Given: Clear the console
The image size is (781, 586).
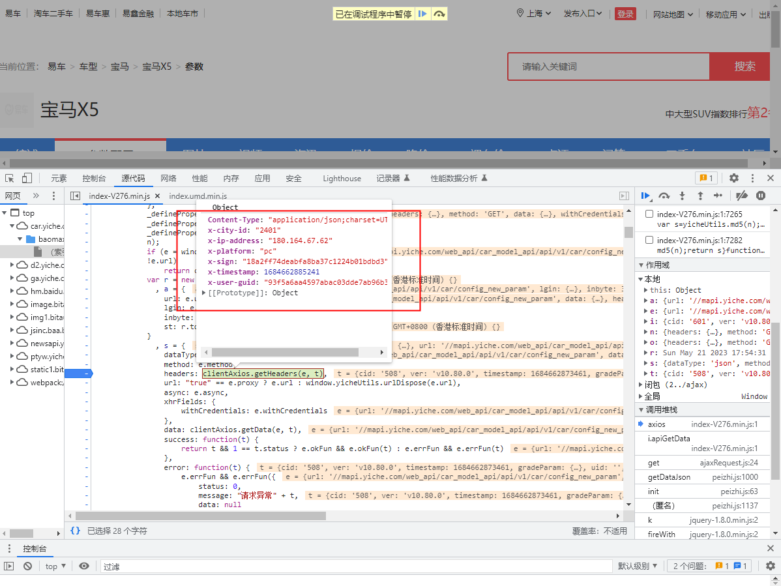Looking at the screenshot, I should click(28, 566).
